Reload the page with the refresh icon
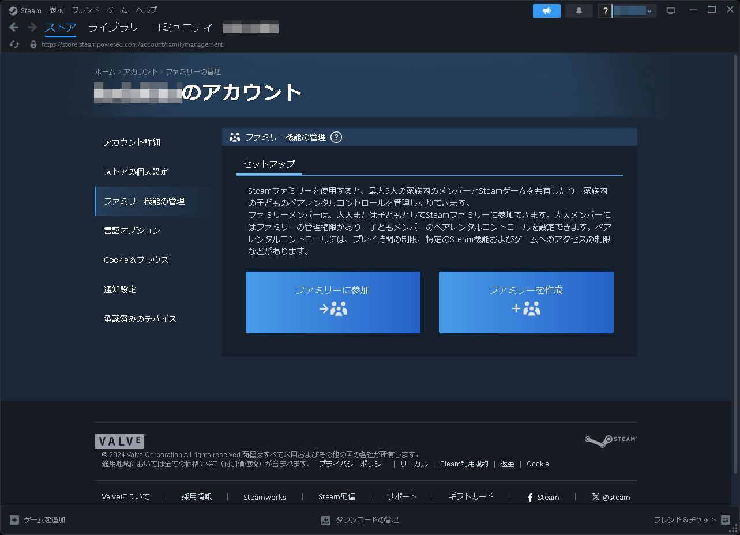Image resolution: width=740 pixels, height=535 pixels. [14, 44]
